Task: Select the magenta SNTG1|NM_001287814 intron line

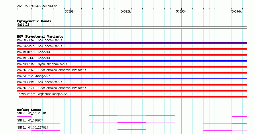Action: pyautogui.click(x=132, y=130)
